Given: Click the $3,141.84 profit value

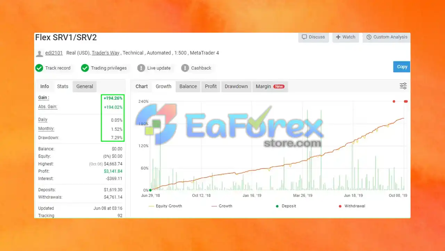Looking at the screenshot, I should [x=113, y=171].
